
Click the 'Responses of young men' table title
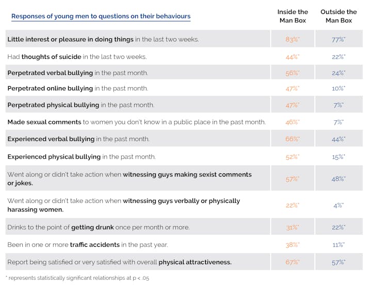[101, 16]
